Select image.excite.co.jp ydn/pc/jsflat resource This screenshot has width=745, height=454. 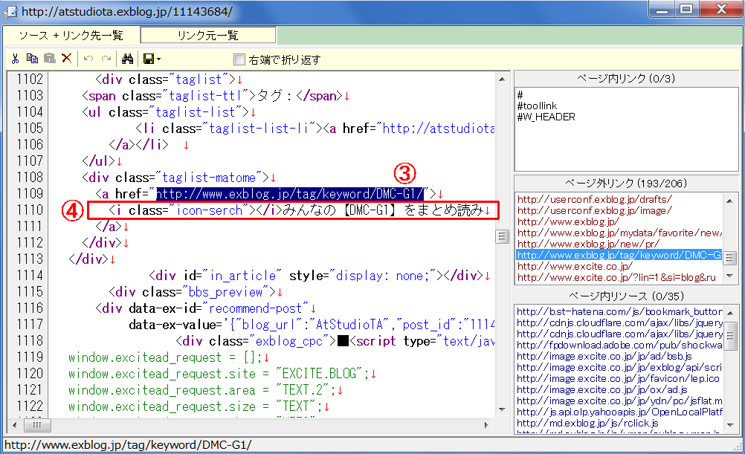tap(619, 401)
